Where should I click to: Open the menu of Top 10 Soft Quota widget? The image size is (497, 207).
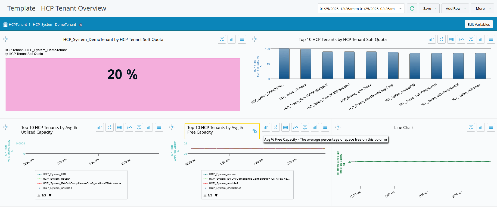point(491,39)
